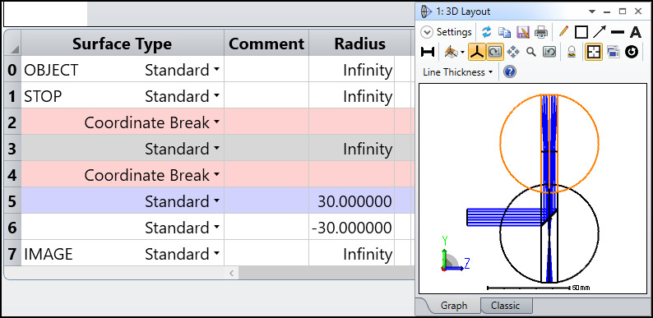
Task: Click the horizontal scrollbar left arrow
Action: [232, 273]
